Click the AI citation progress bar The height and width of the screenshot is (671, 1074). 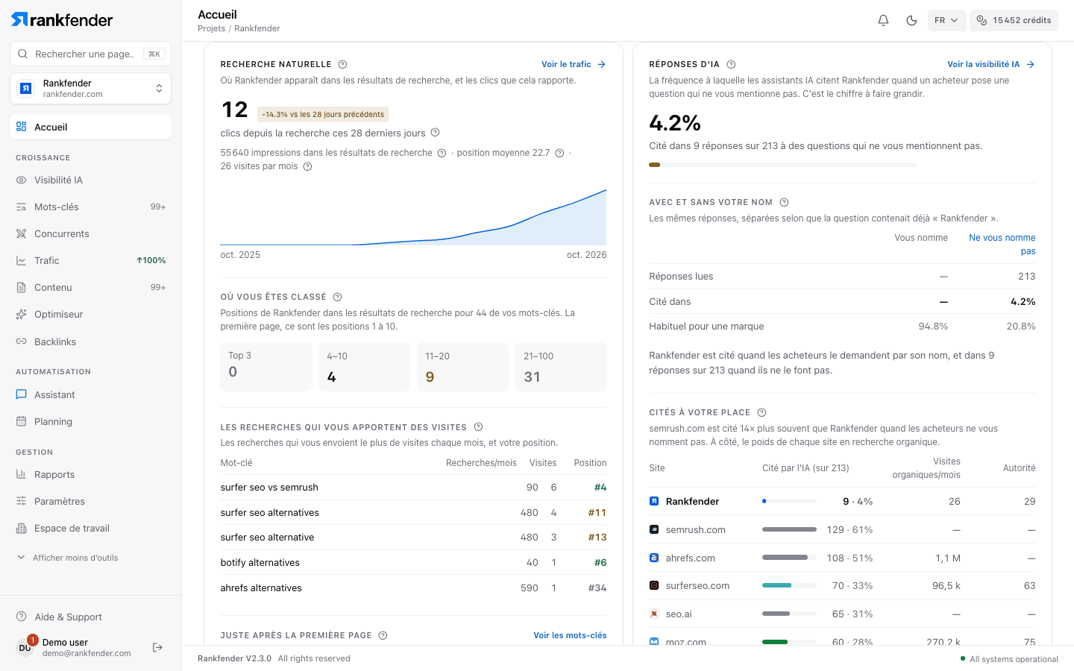click(x=782, y=165)
